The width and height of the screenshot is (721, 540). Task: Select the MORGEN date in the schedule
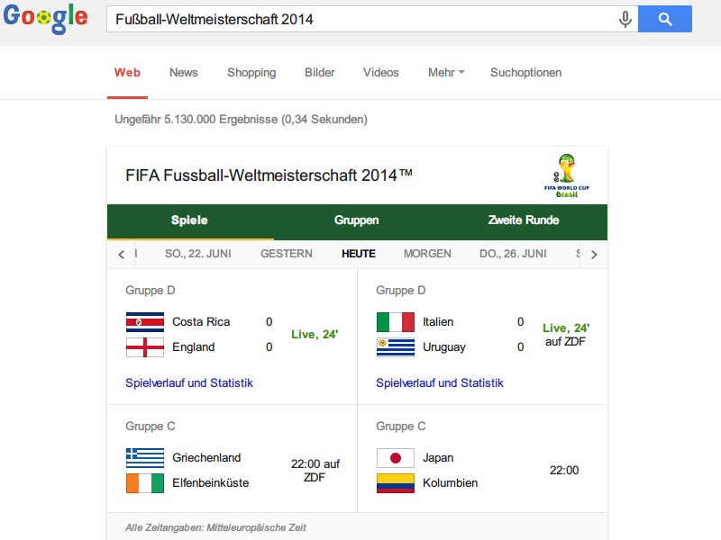click(x=427, y=254)
